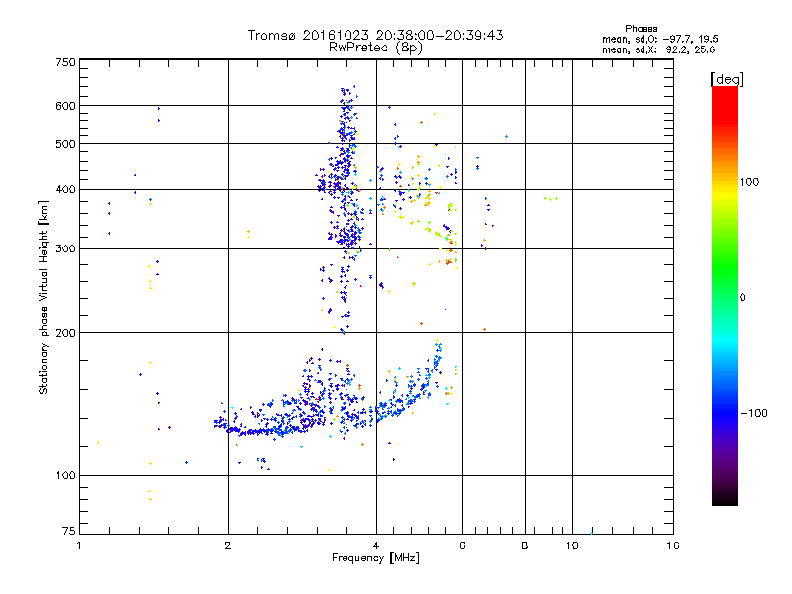Click the y-axis tick label '750'

65,62
